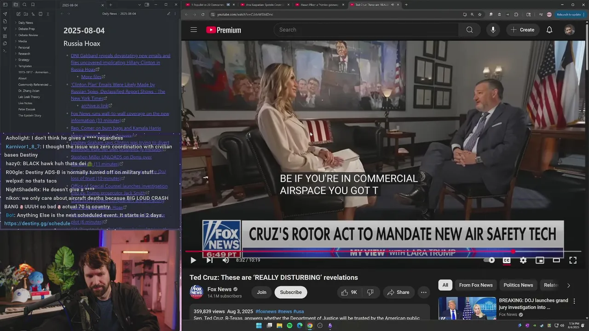Share the Ted Cruz video
589x331 pixels.
(x=398, y=292)
